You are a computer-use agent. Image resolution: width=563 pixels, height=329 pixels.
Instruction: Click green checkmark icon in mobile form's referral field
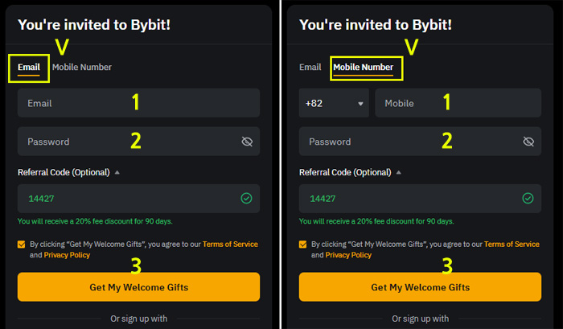click(528, 198)
